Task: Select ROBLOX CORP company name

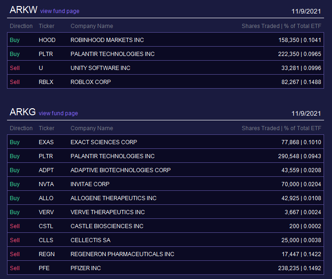Action: (x=91, y=82)
